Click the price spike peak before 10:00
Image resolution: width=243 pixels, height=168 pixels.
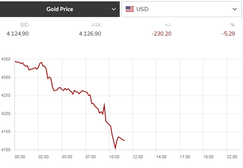[x=104, y=105]
